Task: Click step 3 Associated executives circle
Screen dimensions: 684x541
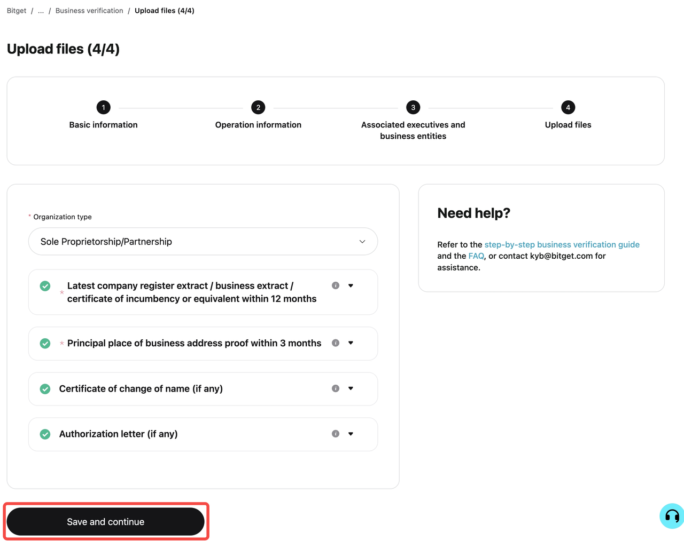Action: point(413,107)
